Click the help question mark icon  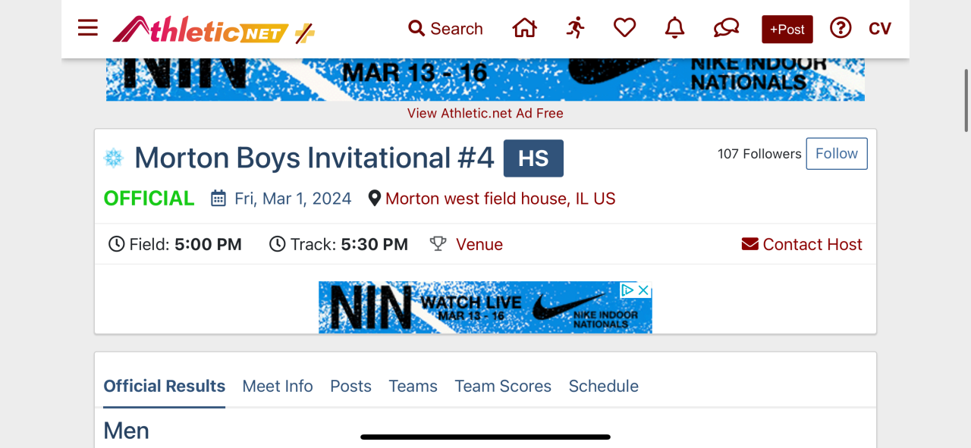point(841,29)
